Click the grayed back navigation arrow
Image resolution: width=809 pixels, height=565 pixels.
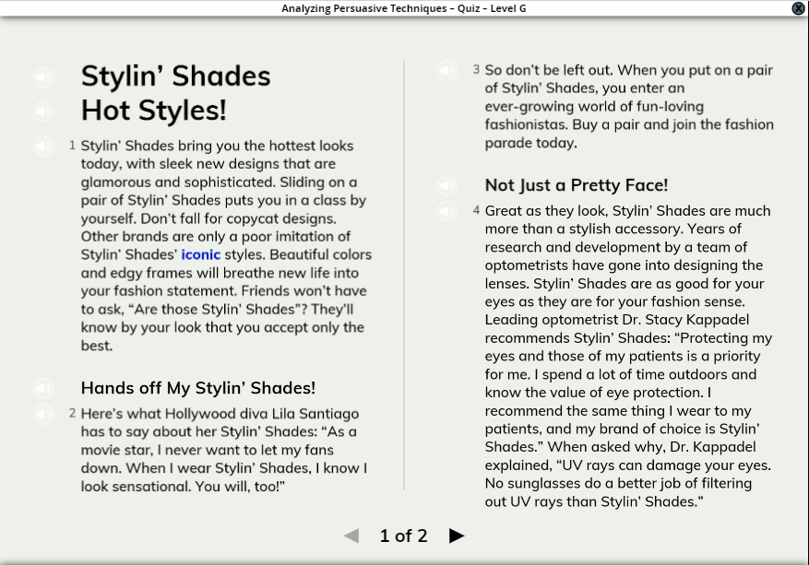tap(351, 536)
